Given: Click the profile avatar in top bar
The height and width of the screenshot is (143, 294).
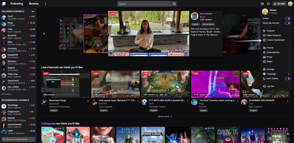Looking at the screenshot, I should click(x=290, y=4).
